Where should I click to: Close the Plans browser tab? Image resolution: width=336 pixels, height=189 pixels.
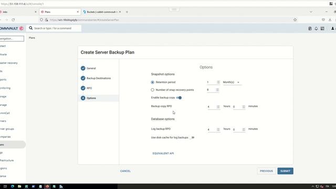(78, 12)
